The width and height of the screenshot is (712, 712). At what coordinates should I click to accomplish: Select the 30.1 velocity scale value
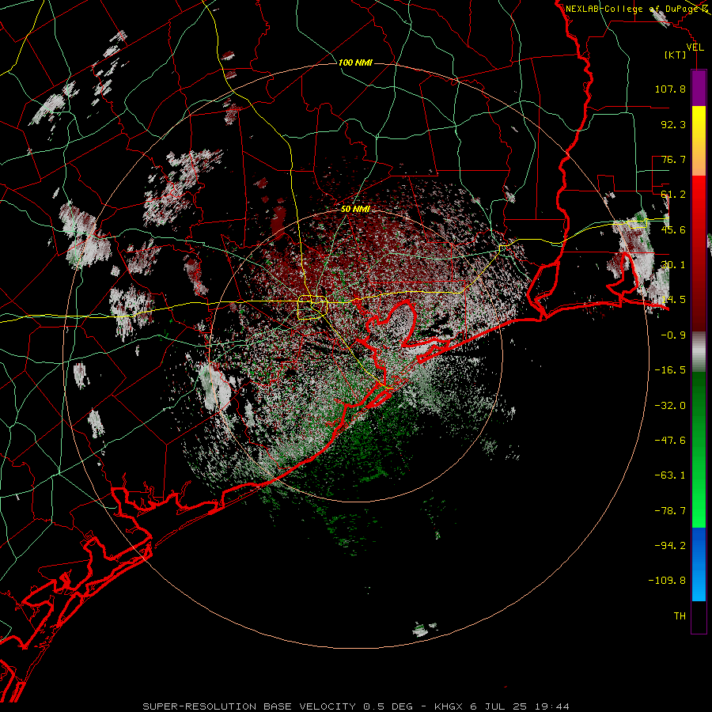point(673,265)
